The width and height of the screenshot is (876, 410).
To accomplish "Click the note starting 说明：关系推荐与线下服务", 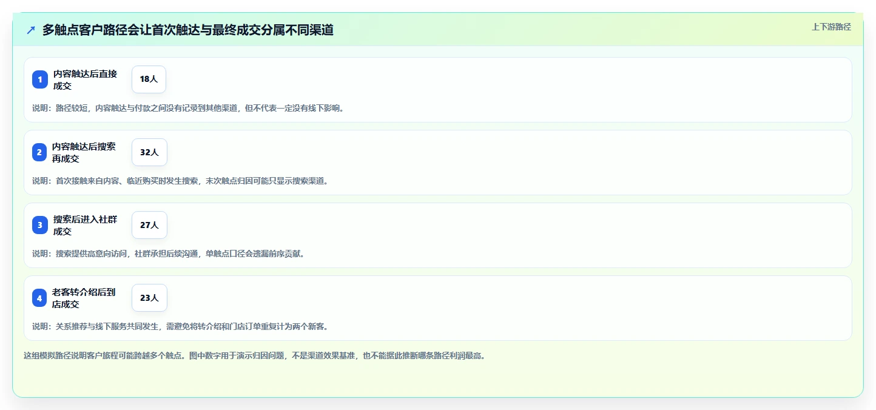I will tap(181, 326).
